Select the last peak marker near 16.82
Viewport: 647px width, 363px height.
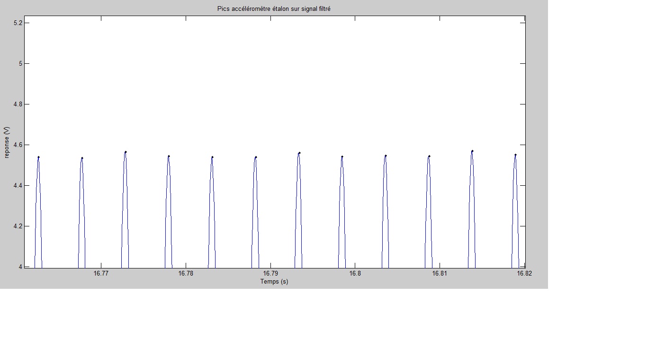coord(515,155)
